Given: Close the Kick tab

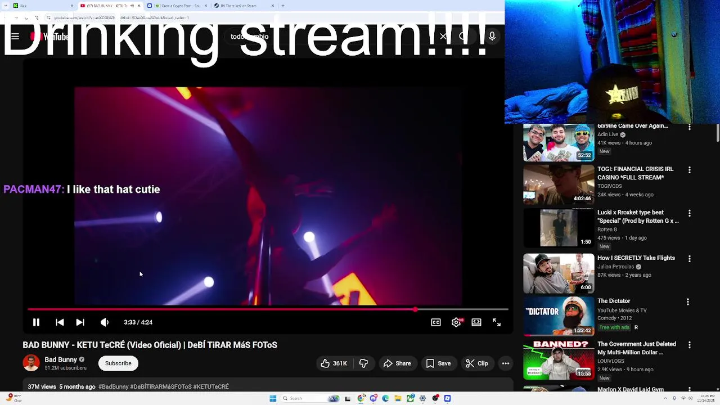Looking at the screenshot, I should (x=72, y=6).
